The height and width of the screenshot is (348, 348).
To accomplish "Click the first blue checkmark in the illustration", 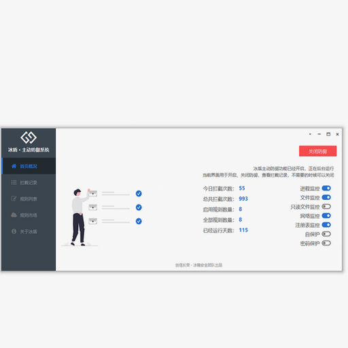I will pos(139,194).
